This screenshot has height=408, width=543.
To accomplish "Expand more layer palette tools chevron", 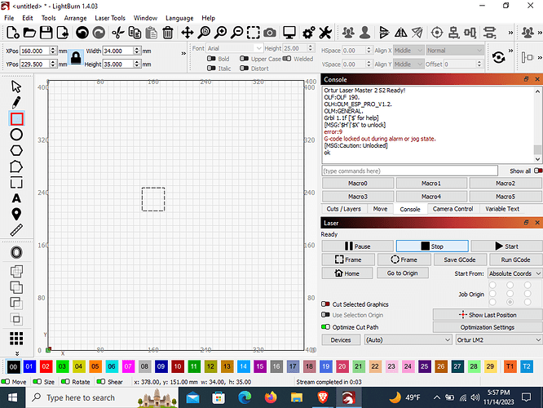I will point(16,353).
